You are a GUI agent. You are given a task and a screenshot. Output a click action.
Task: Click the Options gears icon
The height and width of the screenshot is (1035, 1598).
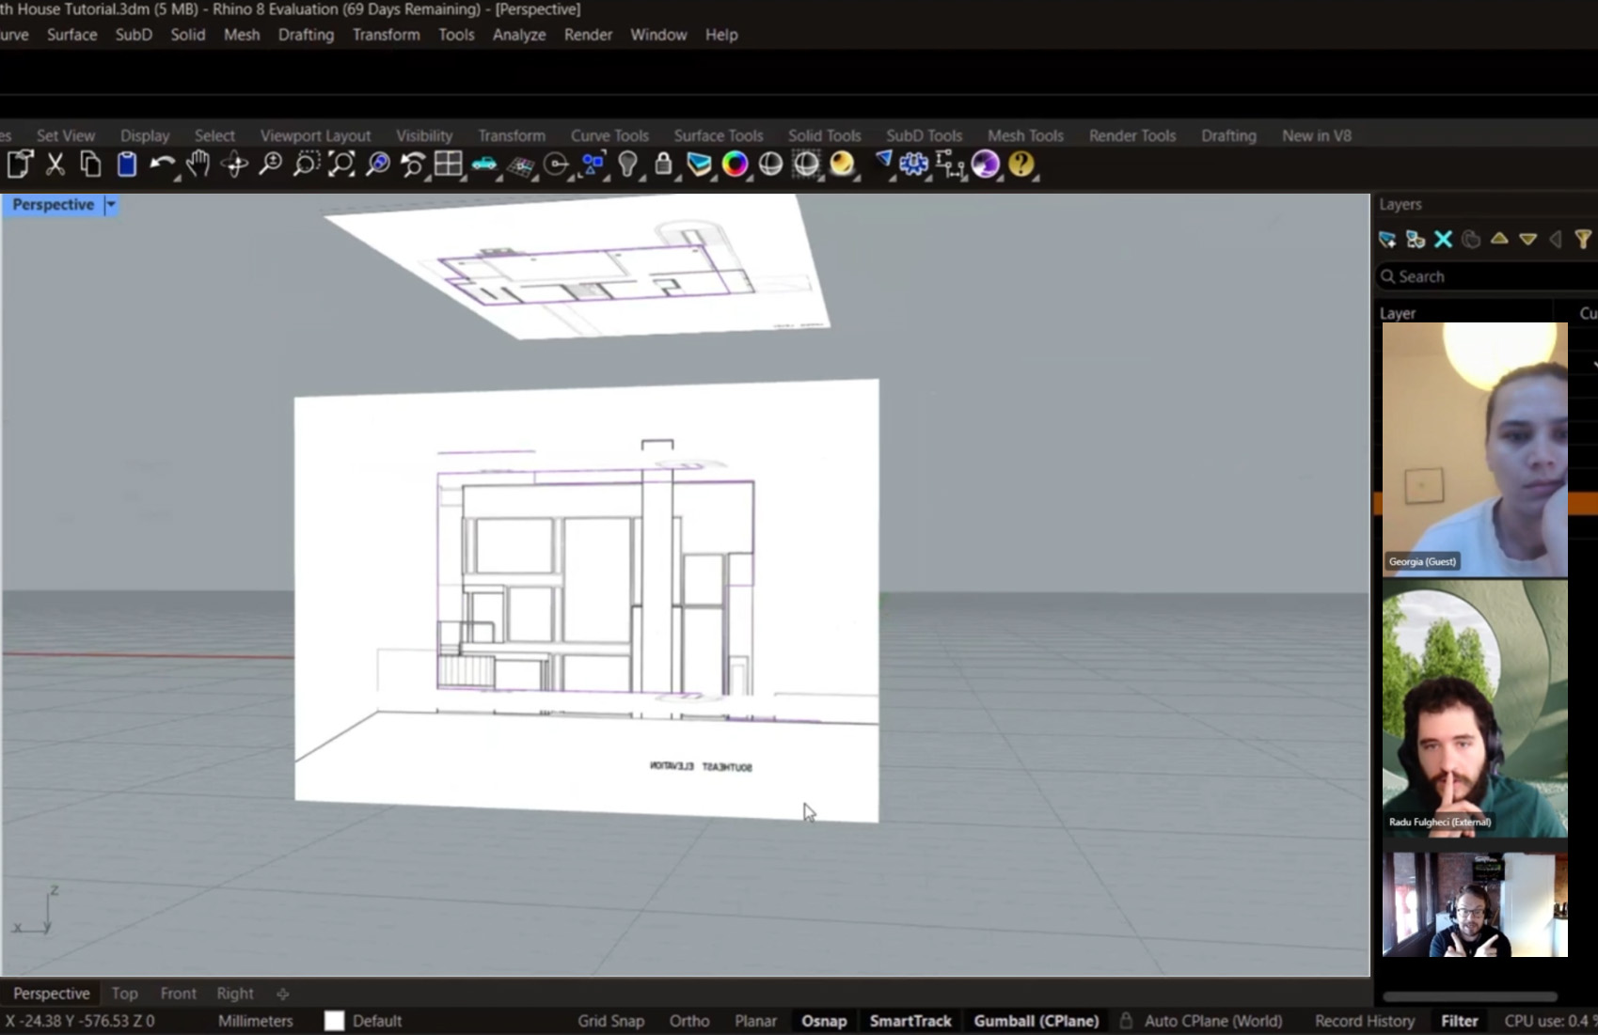(x=911, y=165)
